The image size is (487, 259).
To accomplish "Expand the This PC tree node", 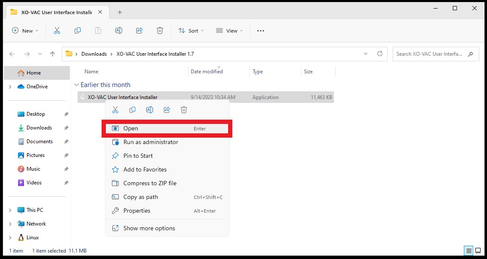I will coord(10,210).
